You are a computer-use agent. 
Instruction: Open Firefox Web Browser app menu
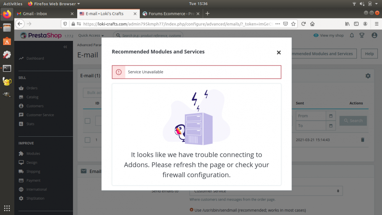tap(54, 4)
